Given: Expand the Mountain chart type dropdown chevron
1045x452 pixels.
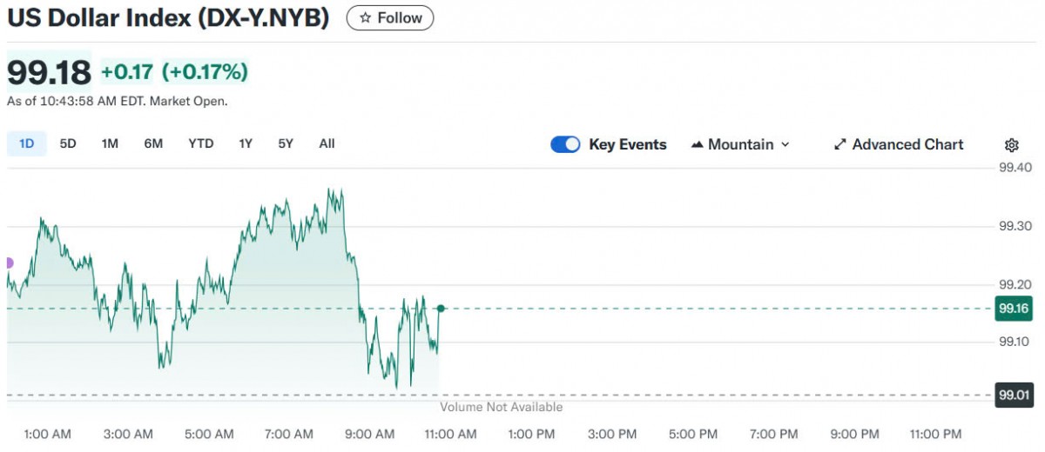Looking at the screenshot, I should coord(785,145).
